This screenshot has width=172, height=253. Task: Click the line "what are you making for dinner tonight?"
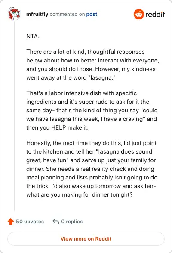click(x=79, y=194)
